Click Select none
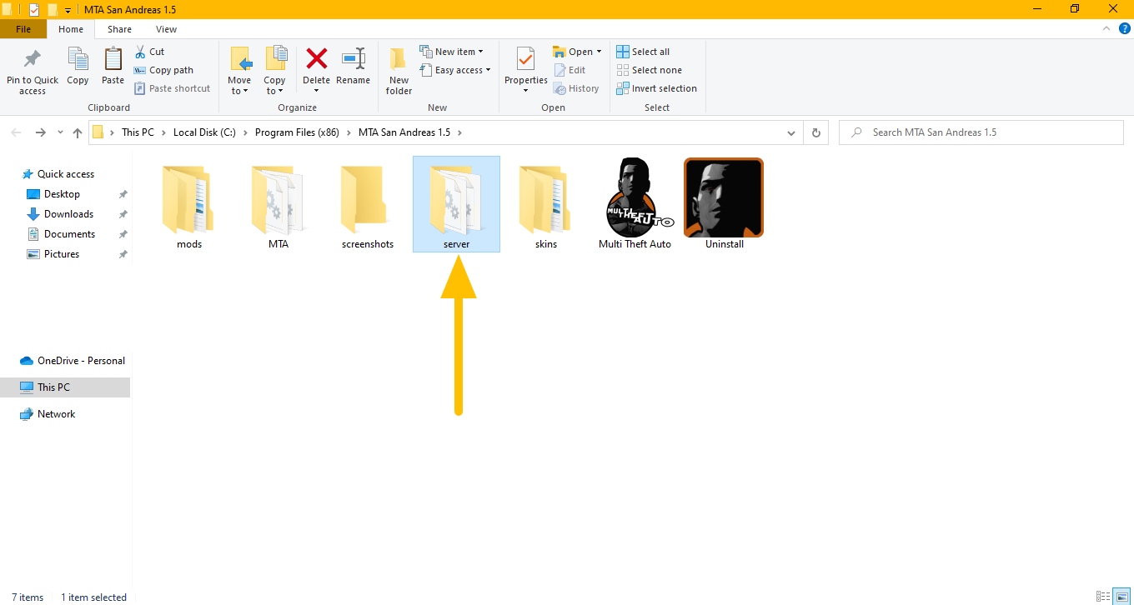 [x=649, y=70]
